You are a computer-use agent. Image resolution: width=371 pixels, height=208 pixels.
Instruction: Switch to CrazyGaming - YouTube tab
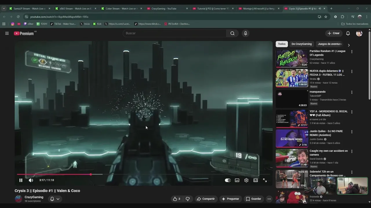pos(168,9)
